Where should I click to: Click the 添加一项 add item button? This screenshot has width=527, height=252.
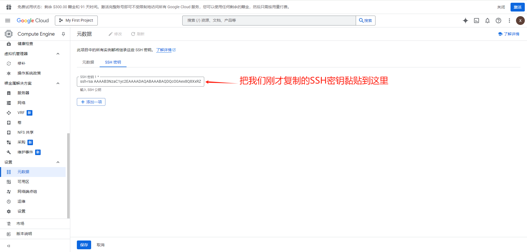pyautogui.click(x=91, y=102)
